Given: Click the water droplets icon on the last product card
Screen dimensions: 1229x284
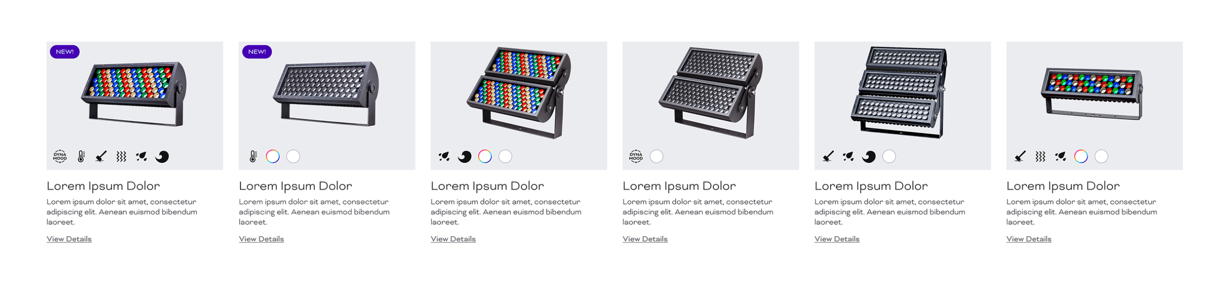Looking at the screenshot, I should 1060,156.
